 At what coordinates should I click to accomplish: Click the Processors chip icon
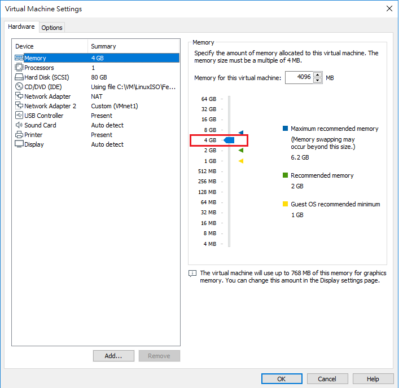(19, 67)
